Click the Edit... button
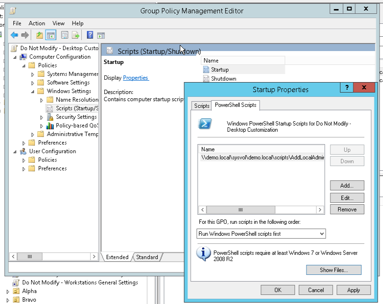383x304 pixels. click(x=347, y=198)
